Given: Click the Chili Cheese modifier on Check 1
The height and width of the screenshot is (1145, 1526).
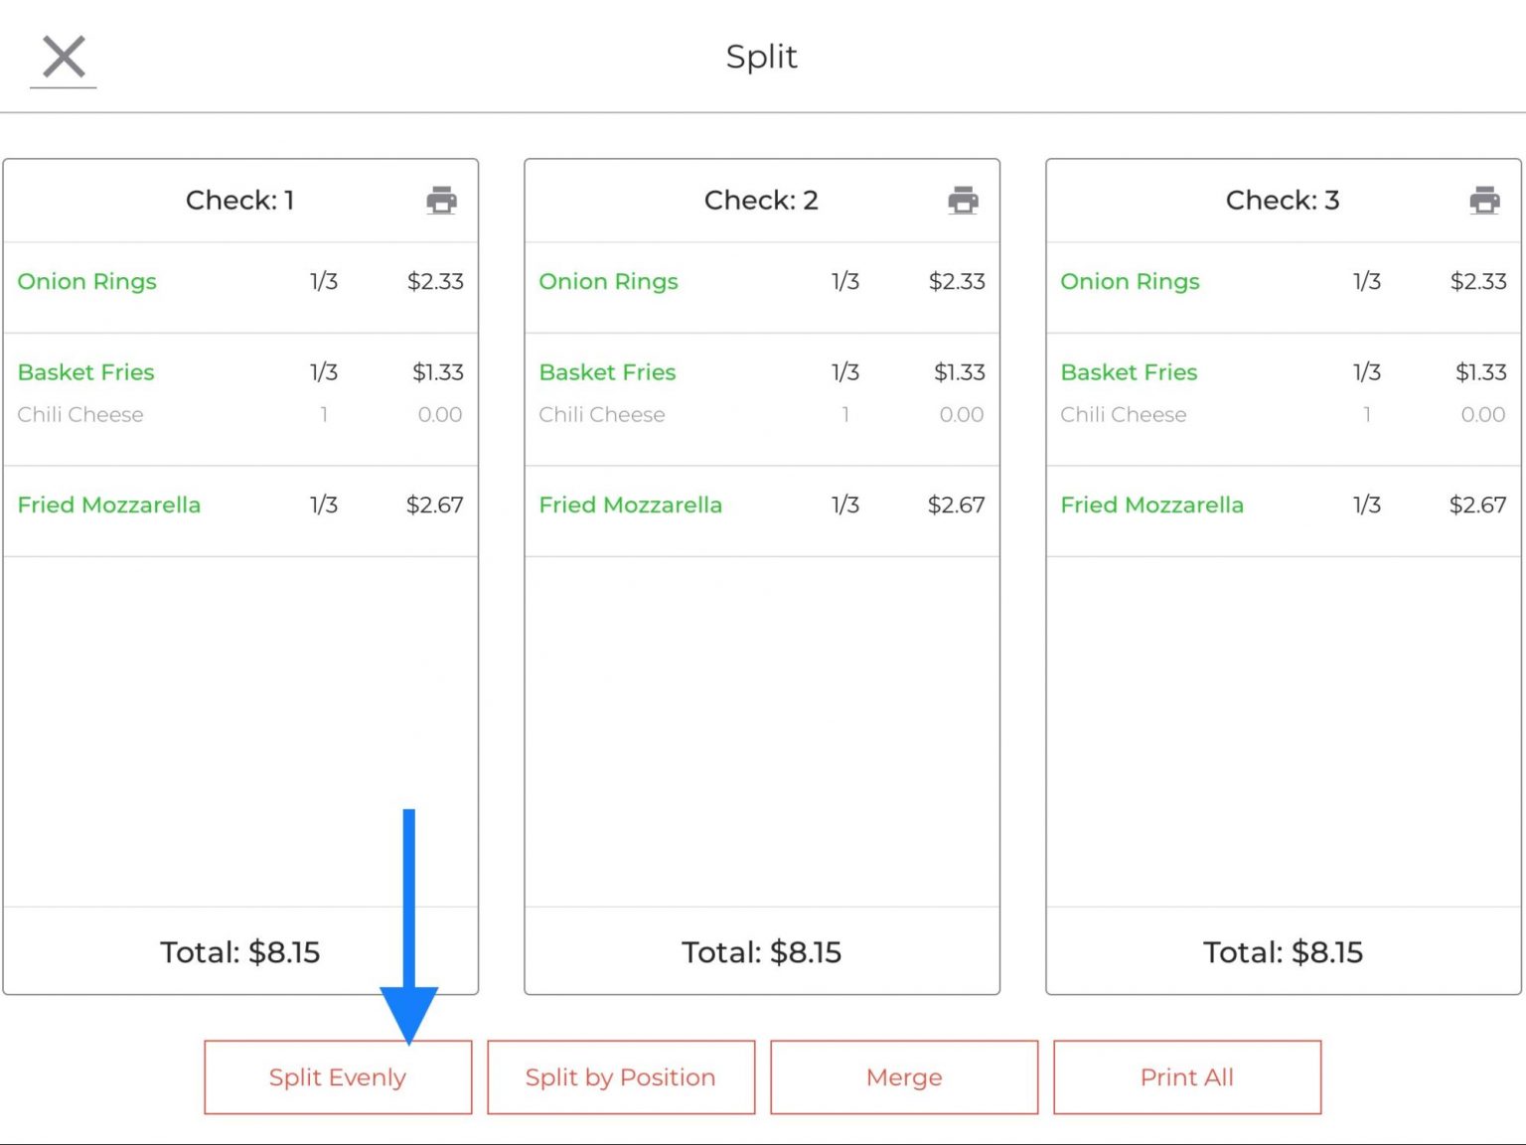Looking at the screenshot, I should [x=80, y=415].
